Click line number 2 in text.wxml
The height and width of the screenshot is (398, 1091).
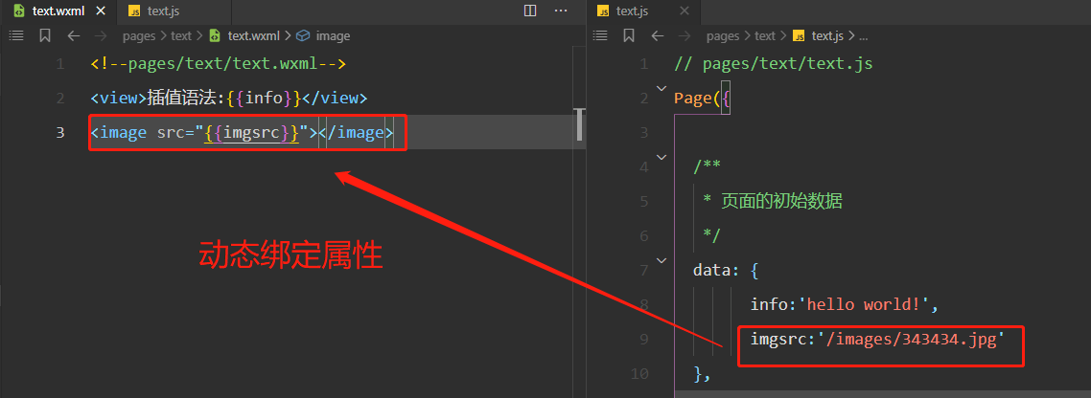(x=60, y=99)
